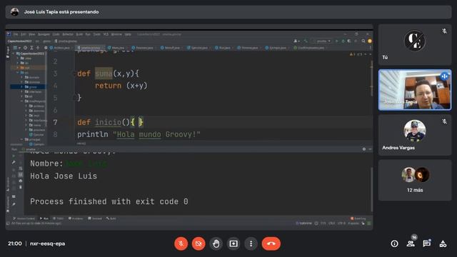Click the wrench icon in the Run panel sidebar
Screen dimensions: 457x257
[14, 162]
